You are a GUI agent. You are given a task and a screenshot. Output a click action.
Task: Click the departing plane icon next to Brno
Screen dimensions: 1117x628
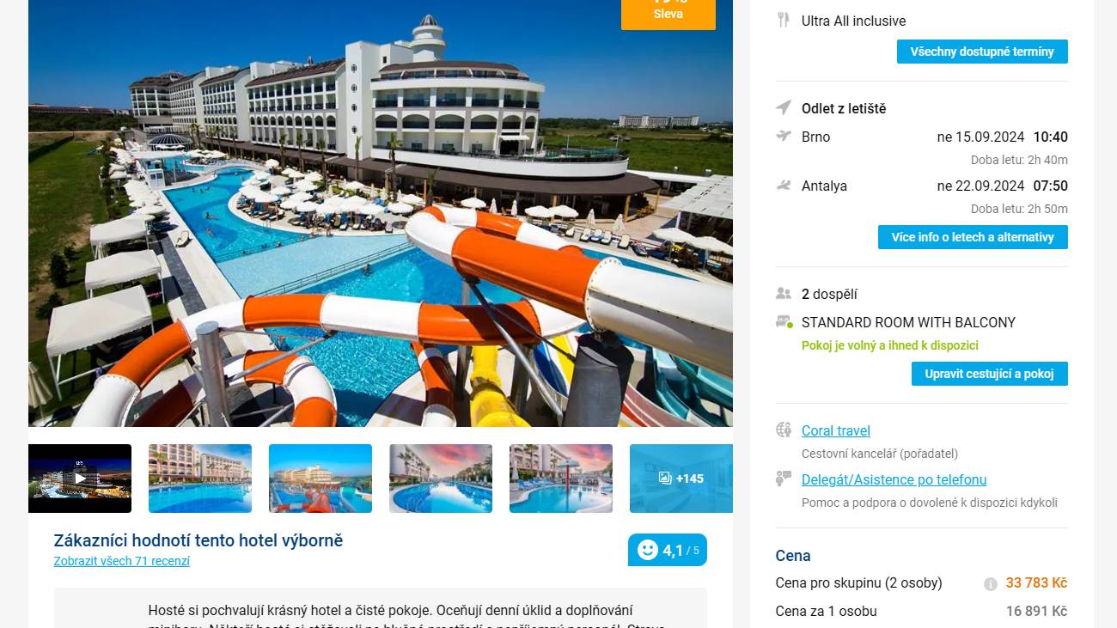click(783, 136)
